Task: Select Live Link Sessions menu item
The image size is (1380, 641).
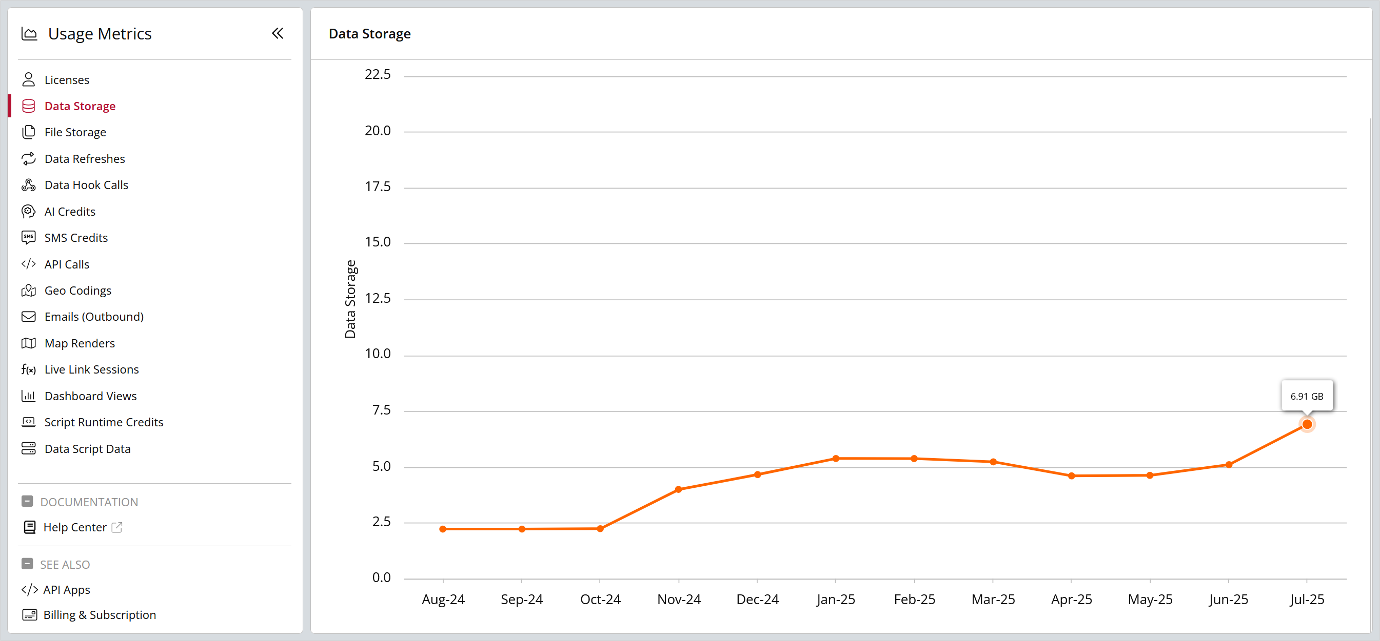Action: click(x=91, y=370)
